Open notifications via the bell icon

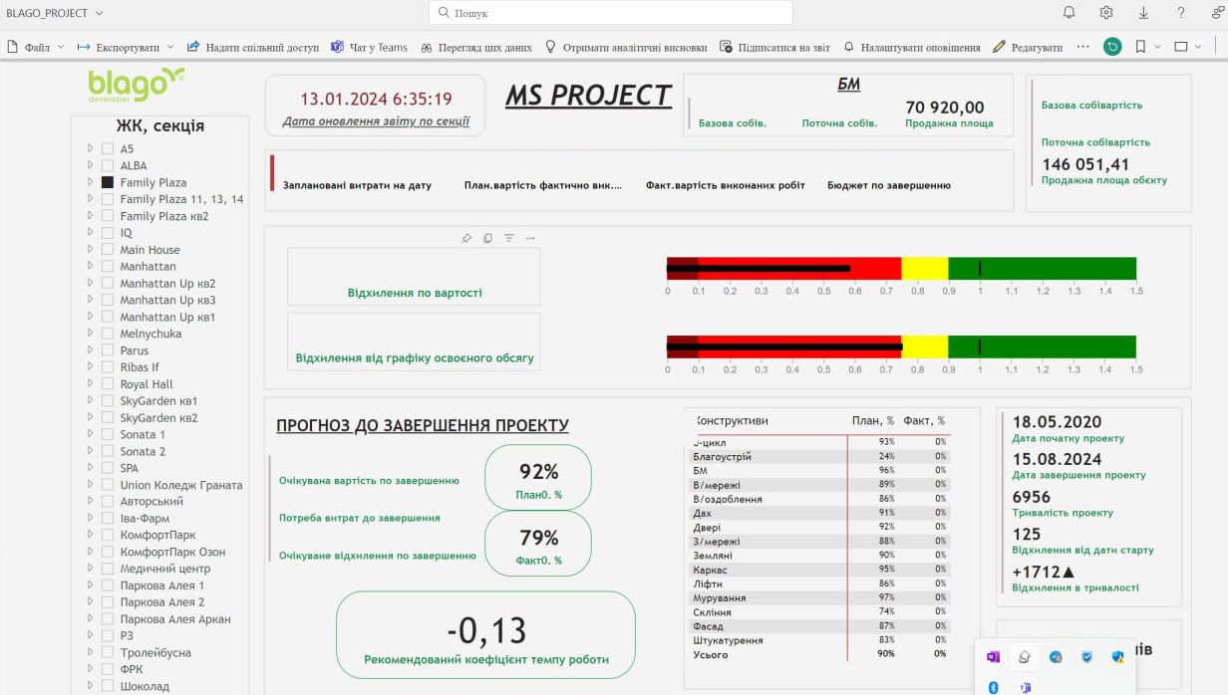1069,13
